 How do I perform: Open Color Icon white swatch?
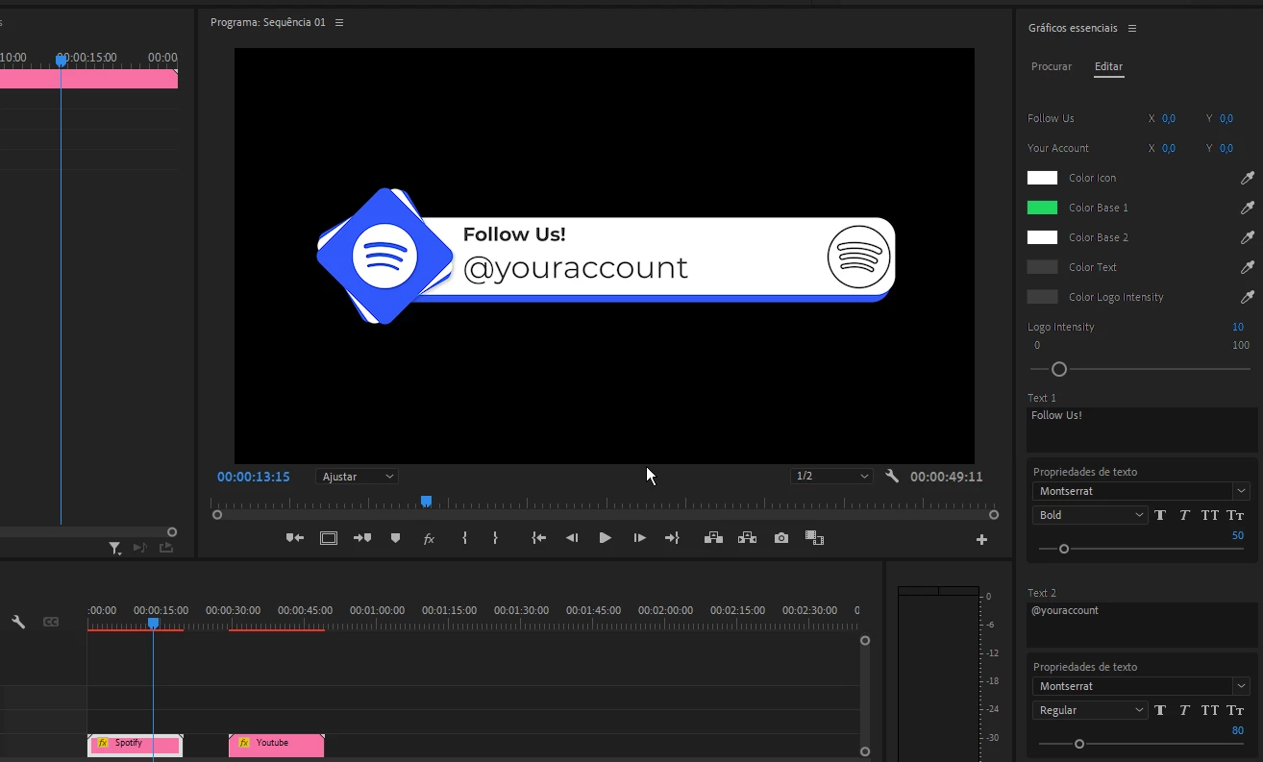[1042, 178]
